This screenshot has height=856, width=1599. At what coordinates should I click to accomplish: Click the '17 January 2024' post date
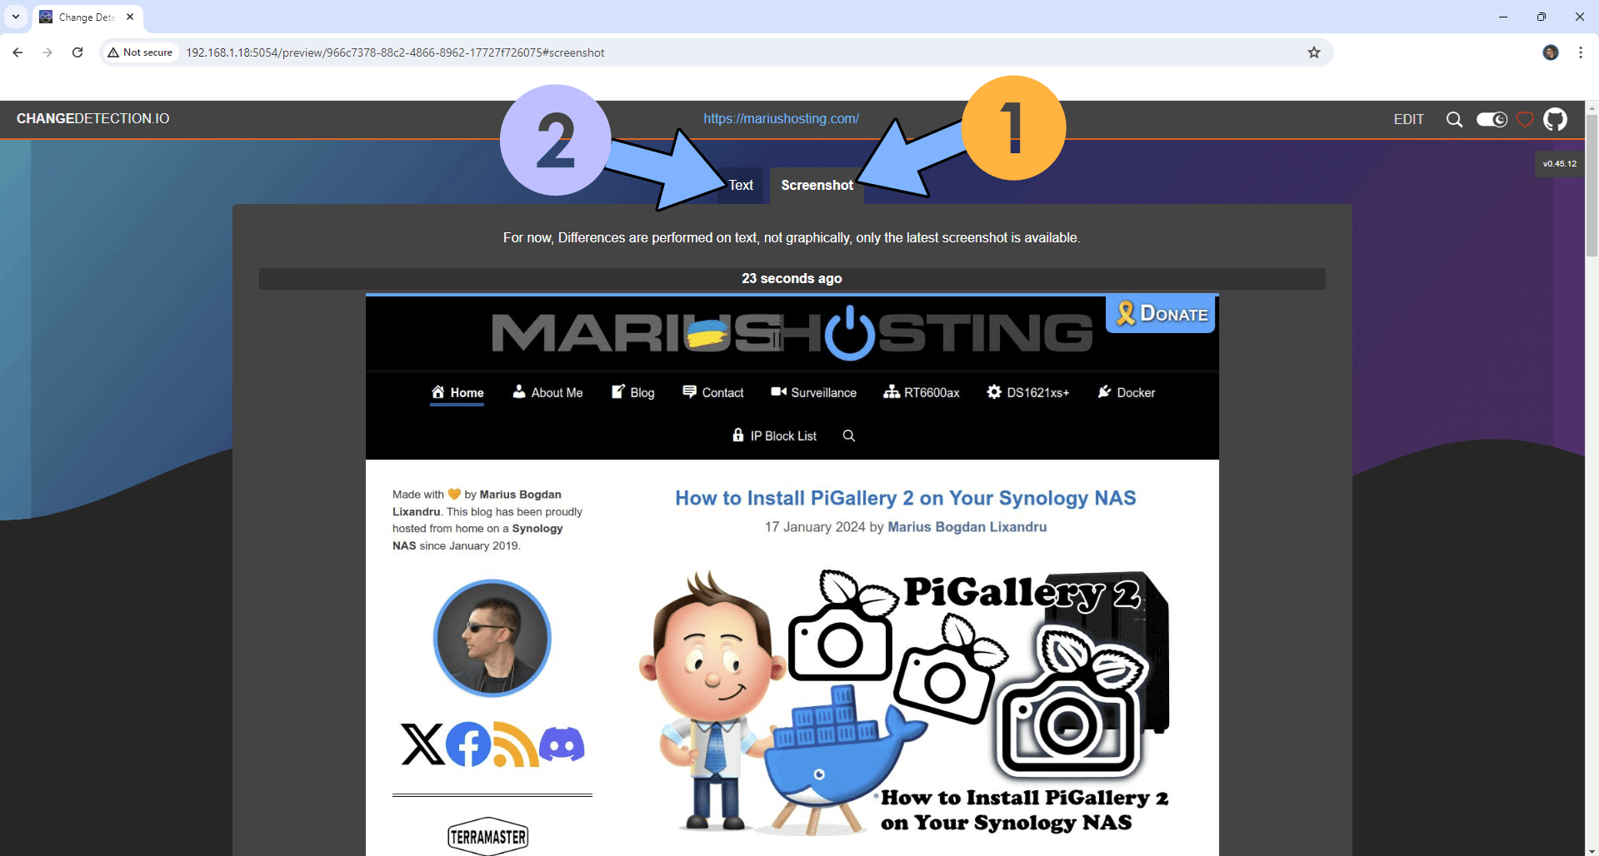(815, 527)
